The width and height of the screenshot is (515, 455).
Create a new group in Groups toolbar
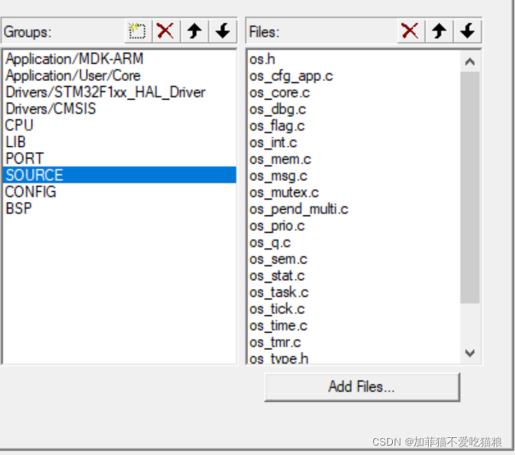[x=138, y=32]
